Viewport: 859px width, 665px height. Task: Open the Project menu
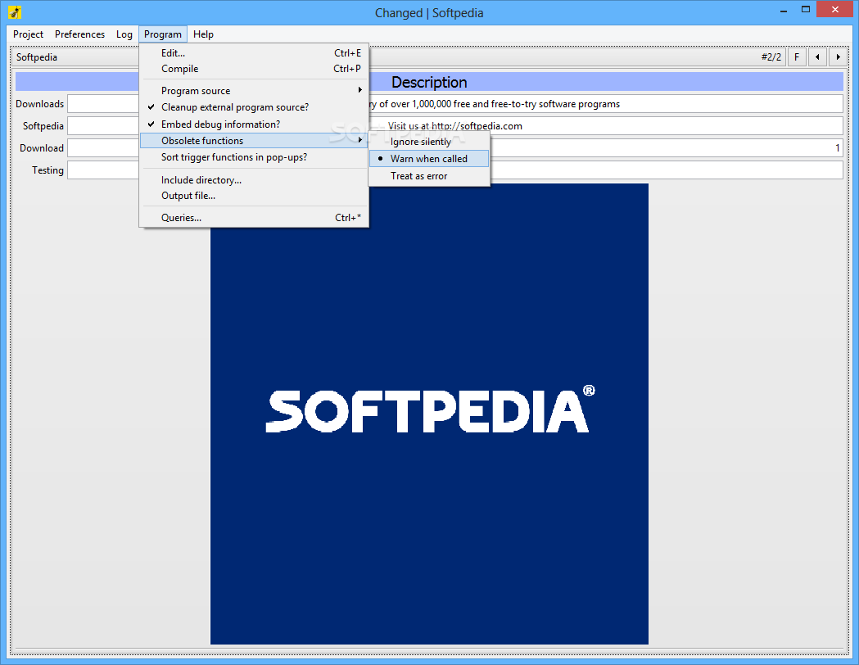tap(28, 34)
